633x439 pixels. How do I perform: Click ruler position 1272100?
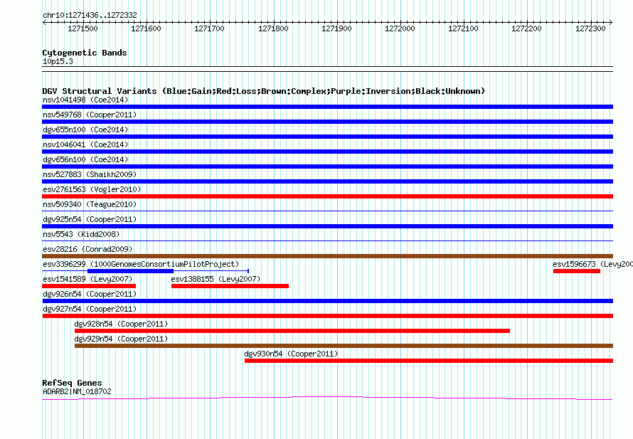point(464,28)
